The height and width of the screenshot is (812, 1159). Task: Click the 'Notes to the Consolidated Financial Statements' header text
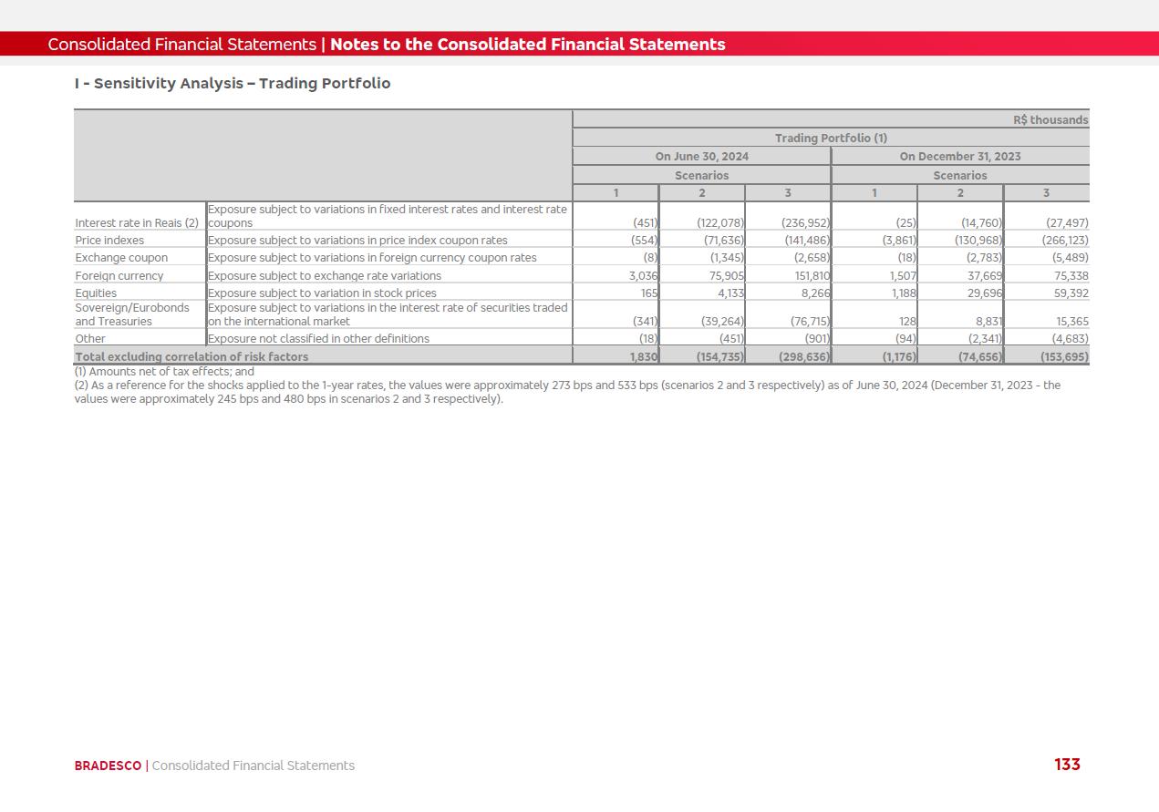point(527,45)
